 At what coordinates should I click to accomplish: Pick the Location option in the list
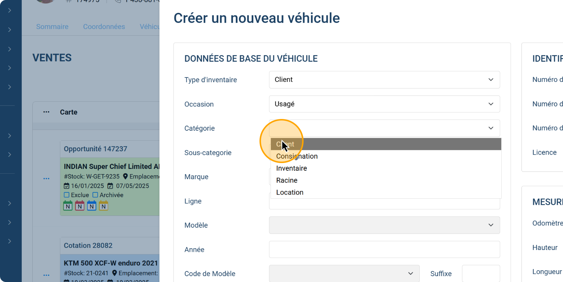pos(290,192)
